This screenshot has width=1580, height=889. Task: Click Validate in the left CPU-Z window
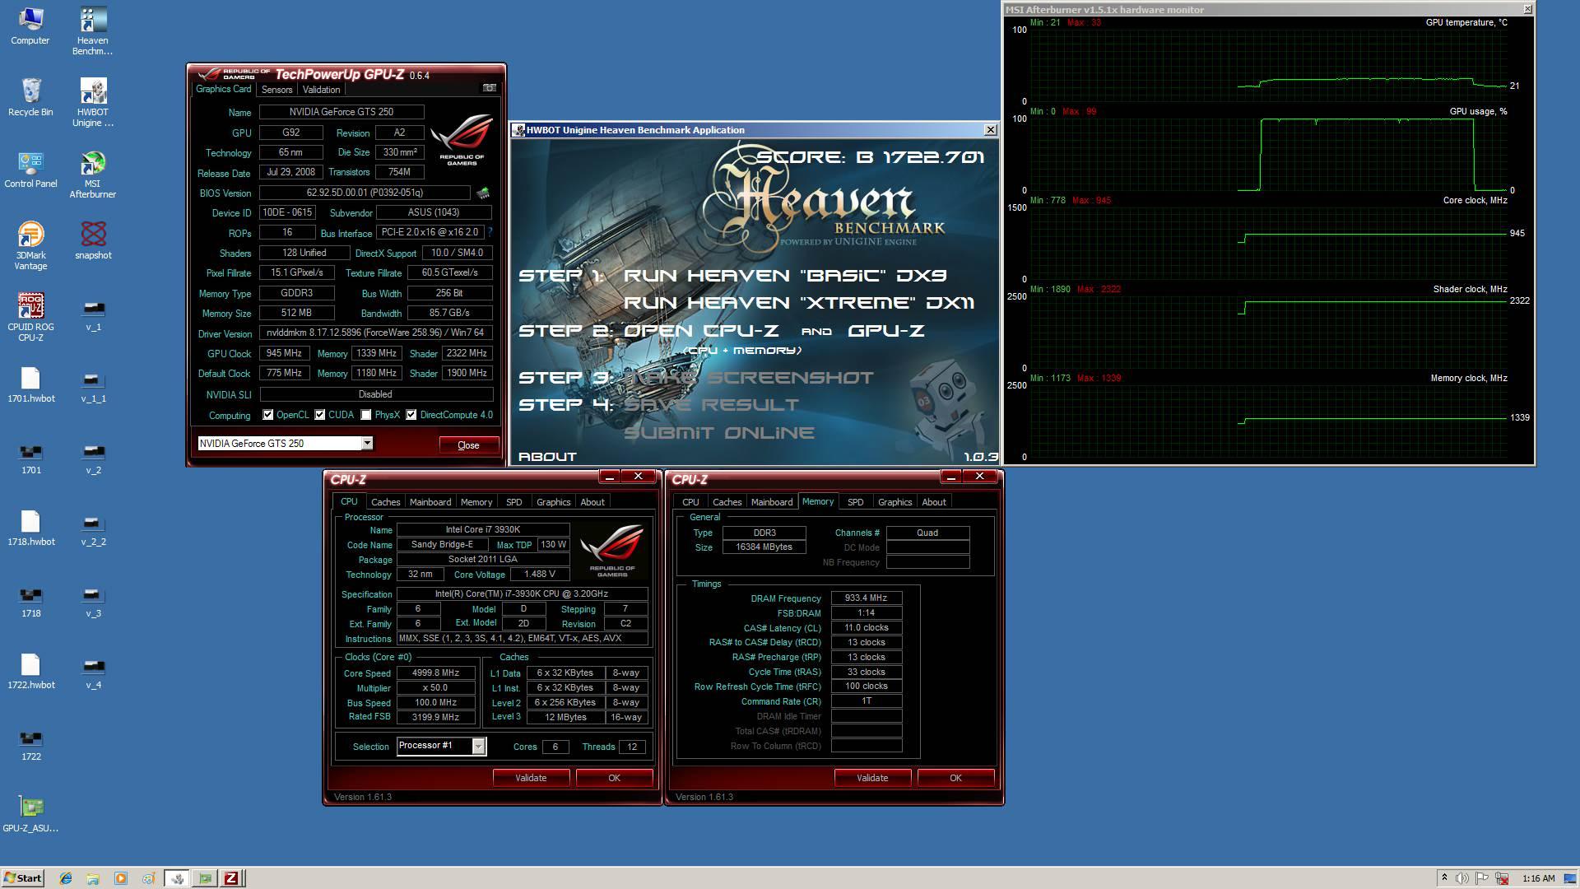[x=531, y=778]
